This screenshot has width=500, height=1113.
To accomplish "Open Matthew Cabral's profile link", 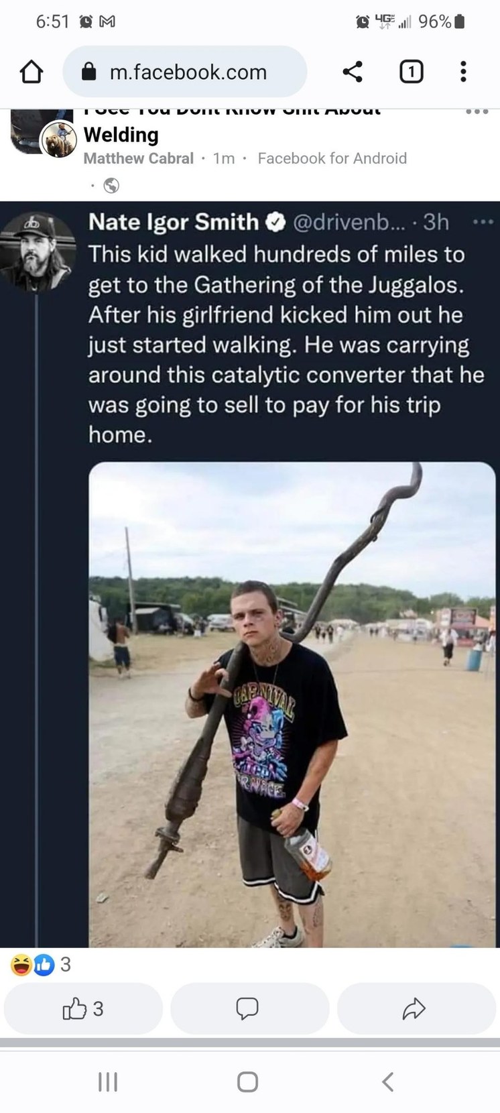I will point(138,158).
